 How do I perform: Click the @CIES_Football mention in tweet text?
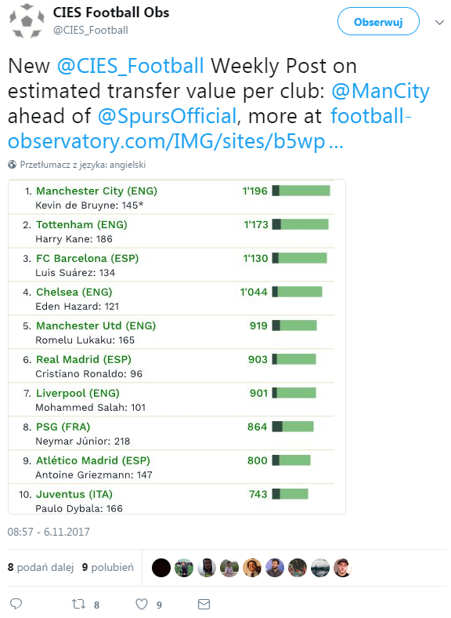click(130, 66)
